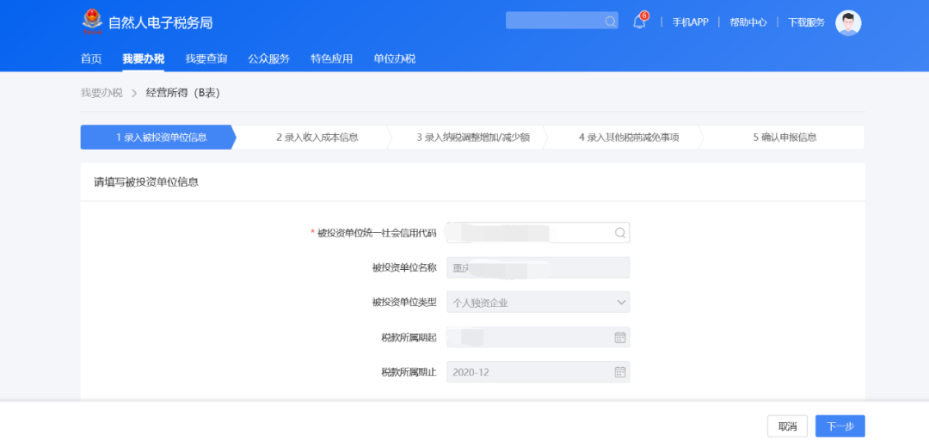Open the 手机APP link
929x441 pixels.
690,22
